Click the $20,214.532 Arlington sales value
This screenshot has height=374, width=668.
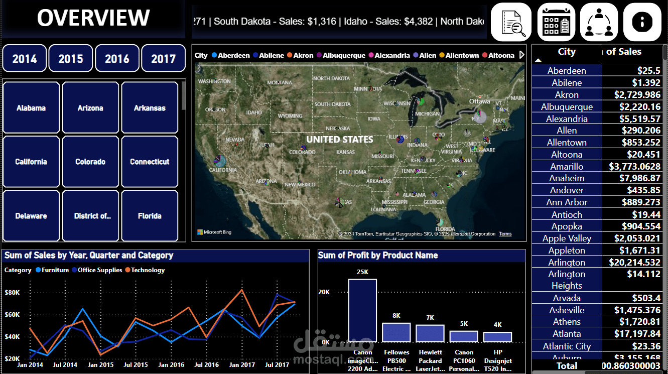point(635,262)
